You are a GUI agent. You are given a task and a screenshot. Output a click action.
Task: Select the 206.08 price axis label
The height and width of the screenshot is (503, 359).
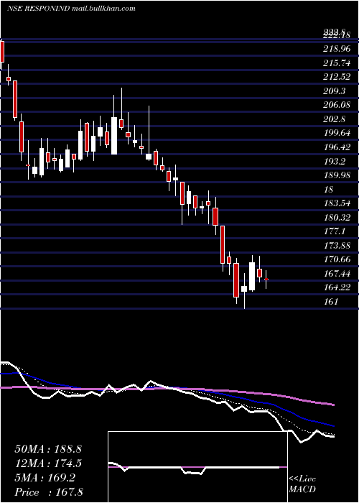click(337, 105)
